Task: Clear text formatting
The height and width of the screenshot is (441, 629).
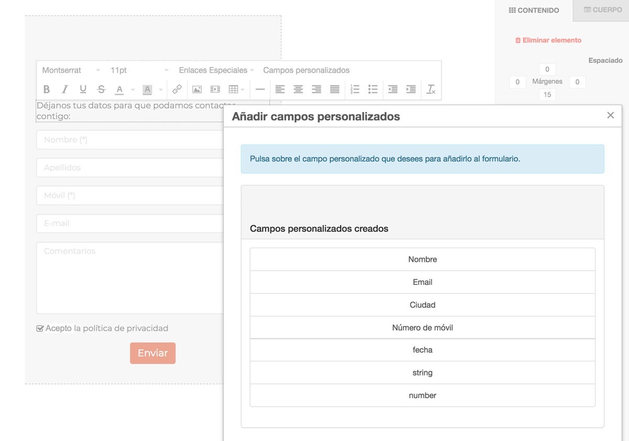Action: (431, 90)
